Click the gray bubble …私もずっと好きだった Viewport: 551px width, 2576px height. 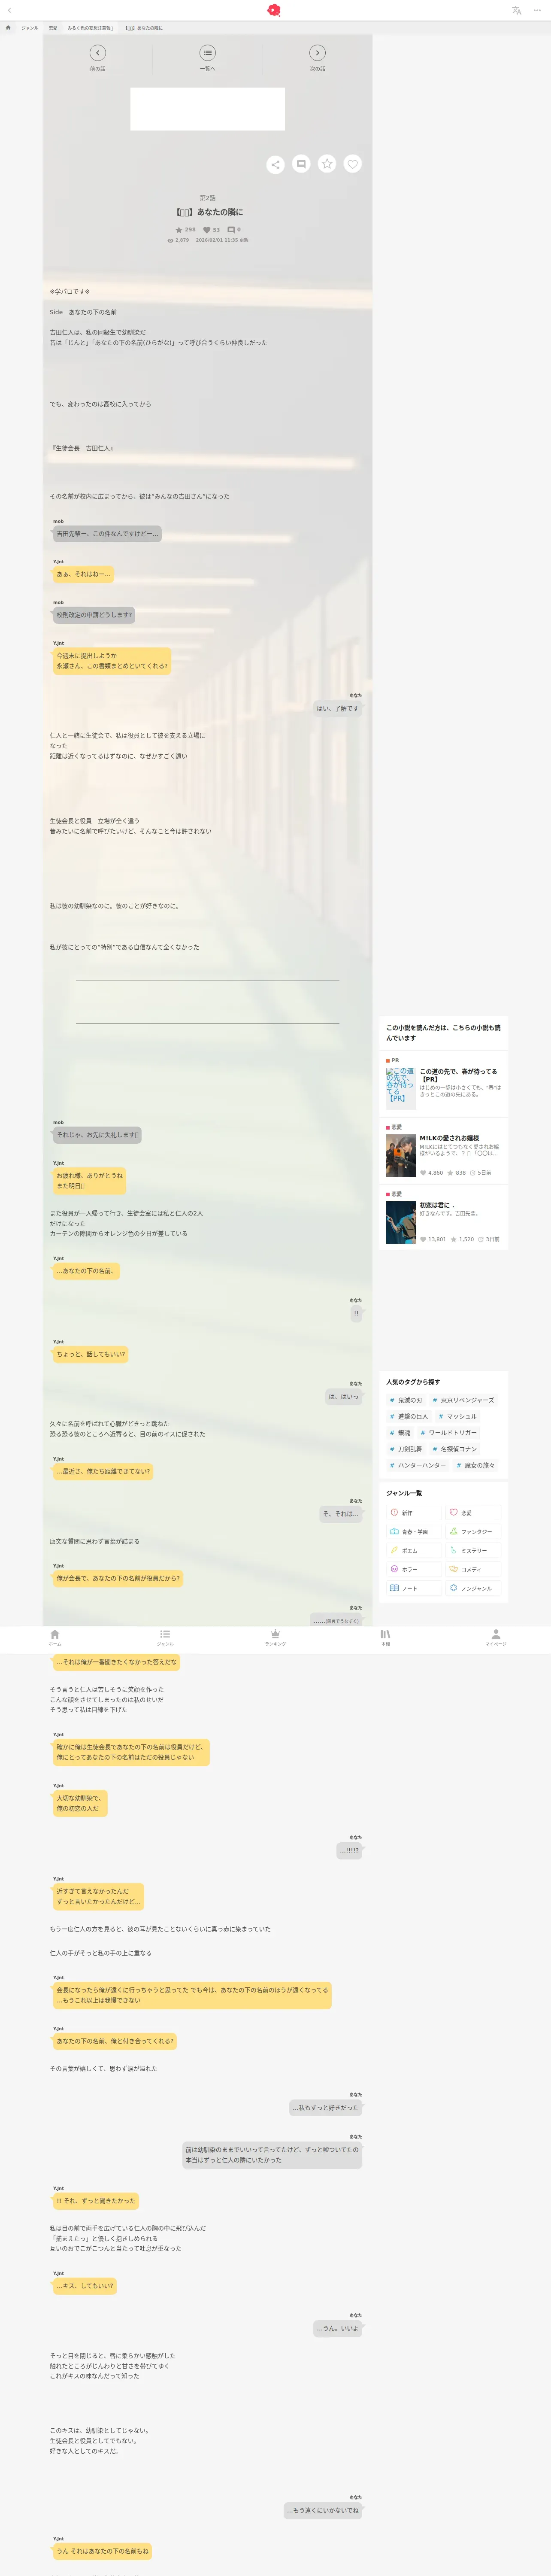(x=326, y=2107)
